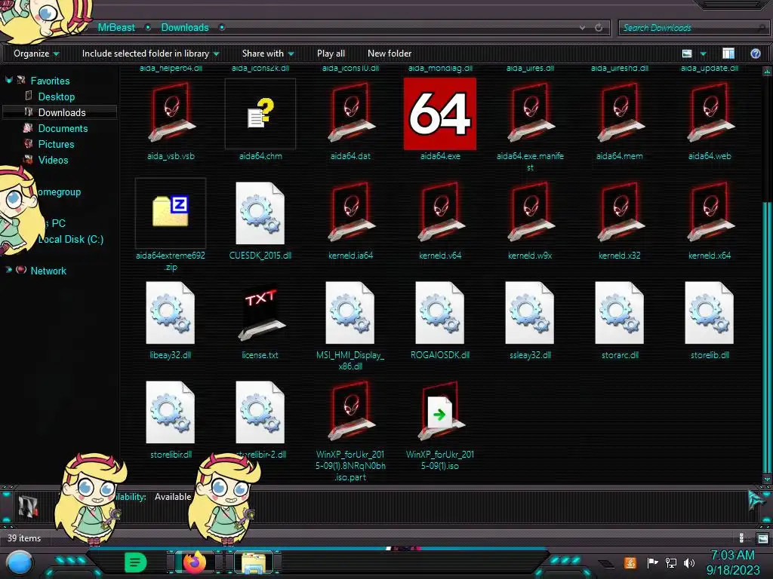The image size is (773, 579).
Task: Click the network tray icon
Action: [670, 562]
